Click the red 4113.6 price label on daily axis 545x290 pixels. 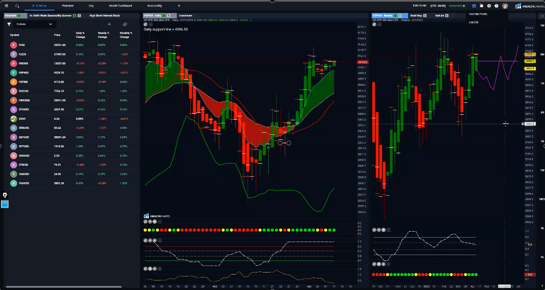363,62
